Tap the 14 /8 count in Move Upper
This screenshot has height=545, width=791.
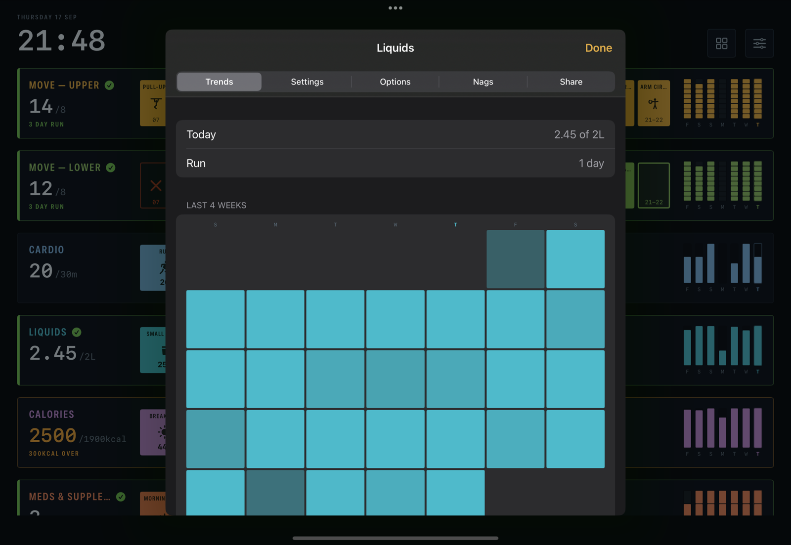tap(47, 107)
